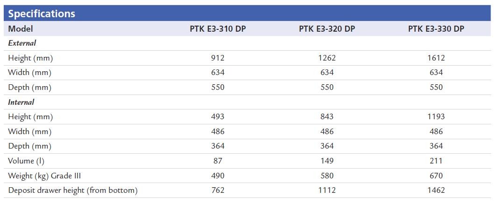Image resolution: width=499 pixels, height=204 pixels.
Task: Select internal height value 843
Action: coord(327,117)
